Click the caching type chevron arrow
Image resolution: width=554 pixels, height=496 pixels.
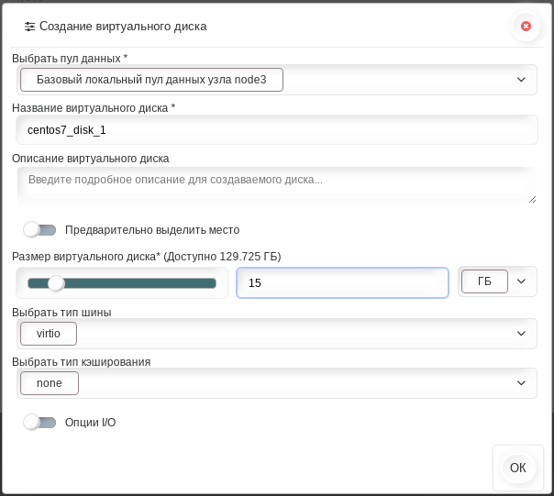point(521,383)
